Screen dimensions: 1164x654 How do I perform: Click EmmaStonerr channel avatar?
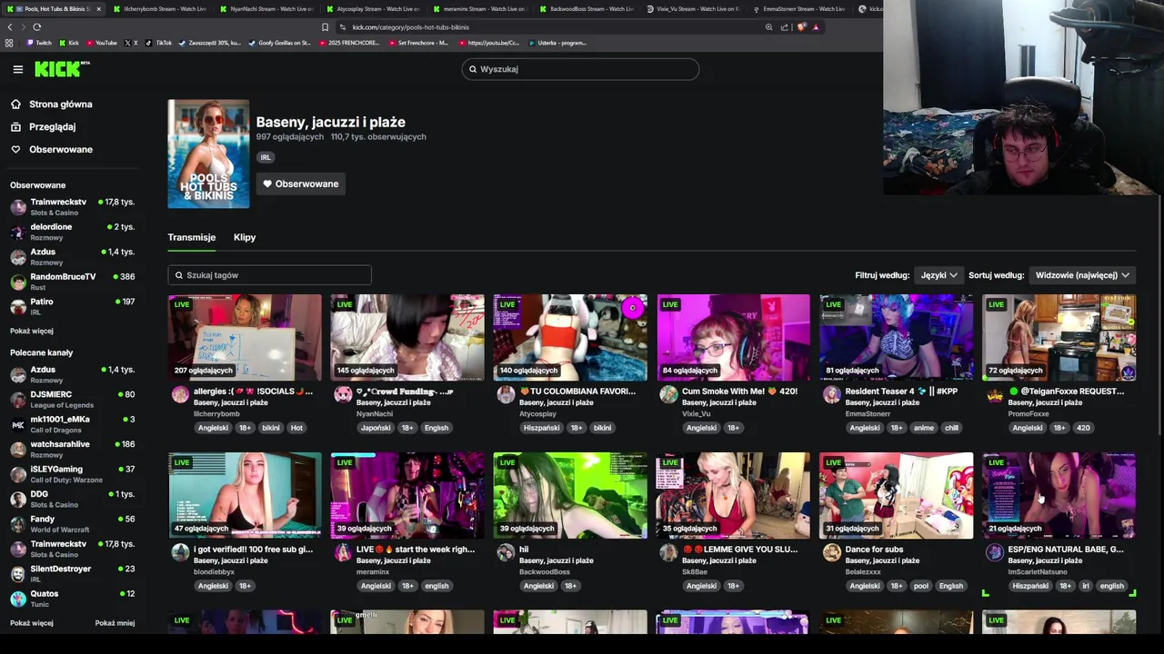point(831,394)
